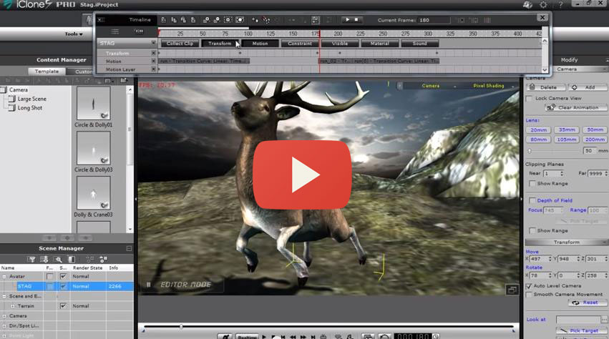Image resolution: width=609 pixels, height=339 pixels.
Task: Select the 105mm lens preset
Action: point(567,139)
